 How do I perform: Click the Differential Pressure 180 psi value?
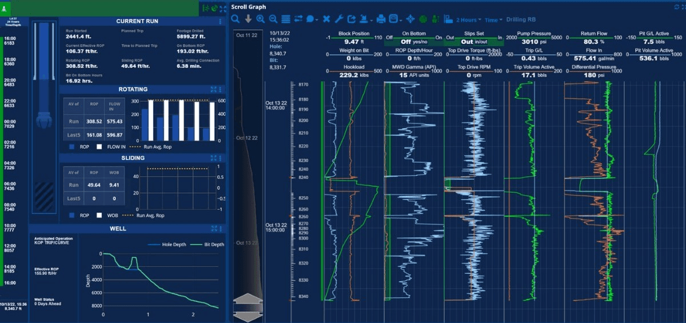(x=594, y=75)
